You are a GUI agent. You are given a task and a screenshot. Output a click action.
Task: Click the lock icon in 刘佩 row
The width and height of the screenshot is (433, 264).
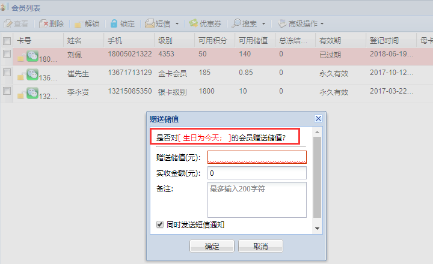point(20,58)
